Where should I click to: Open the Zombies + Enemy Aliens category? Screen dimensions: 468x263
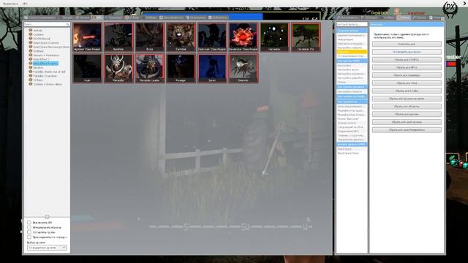(x=48, y=85)
